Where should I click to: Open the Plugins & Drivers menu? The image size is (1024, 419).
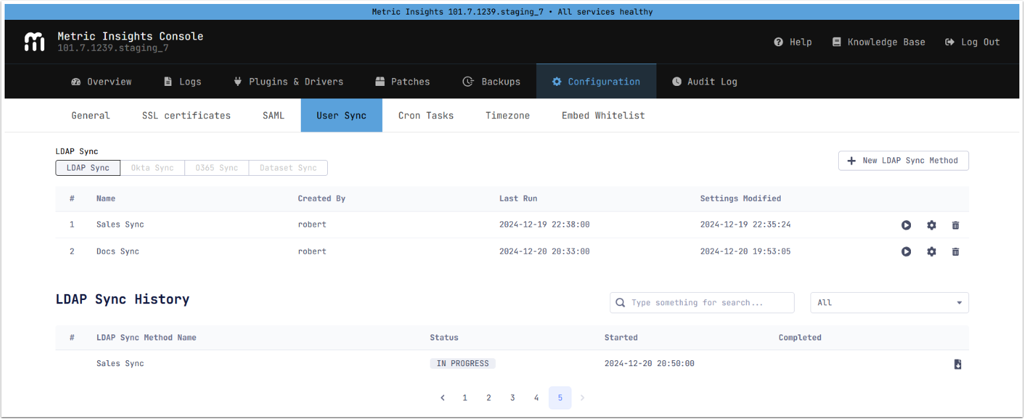tap(288, 82)
